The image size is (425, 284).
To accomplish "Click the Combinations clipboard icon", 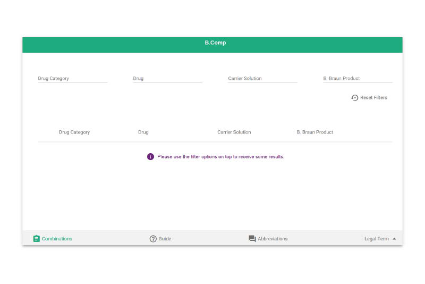I will tap(36, 238).
